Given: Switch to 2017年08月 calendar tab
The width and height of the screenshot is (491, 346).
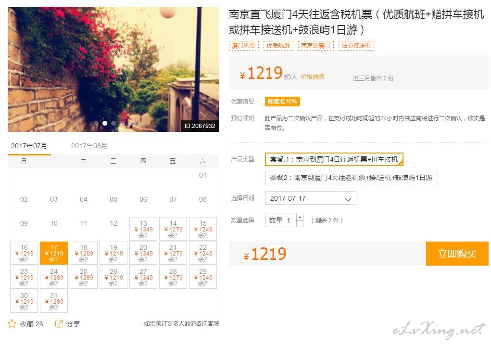Looking at the screenshot, I should tap(89, 146).
